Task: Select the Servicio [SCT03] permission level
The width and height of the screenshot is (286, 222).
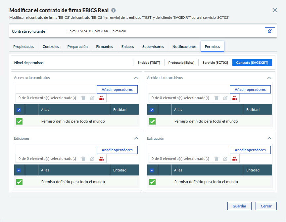Action: [x=215, y=62]
